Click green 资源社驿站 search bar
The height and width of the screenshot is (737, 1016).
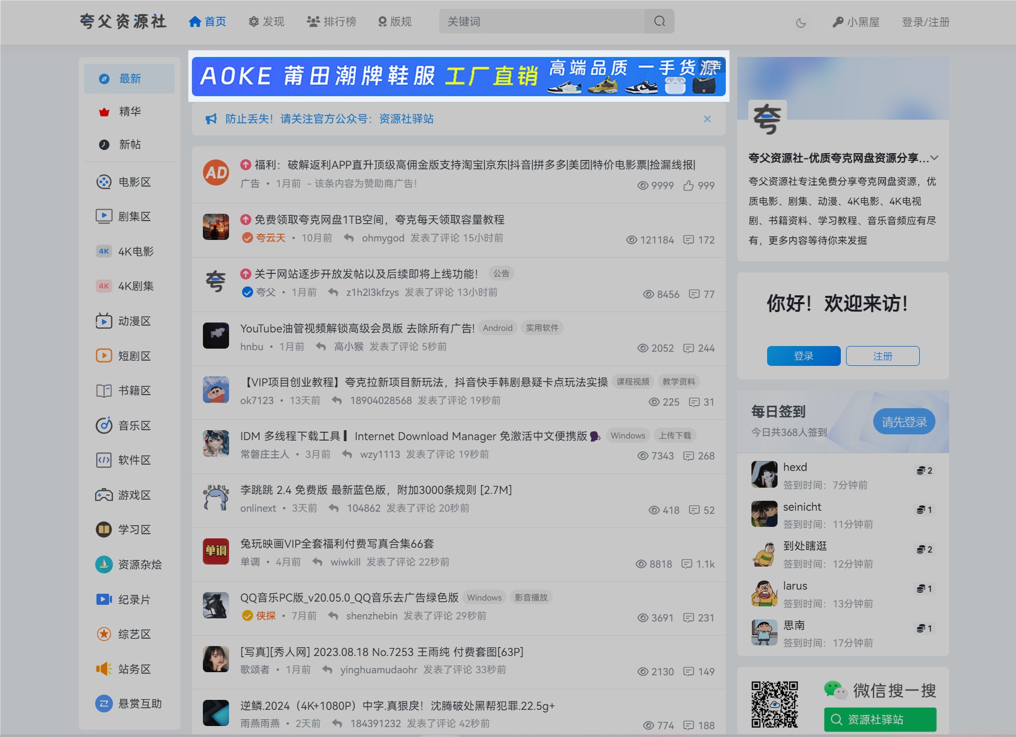880,720
